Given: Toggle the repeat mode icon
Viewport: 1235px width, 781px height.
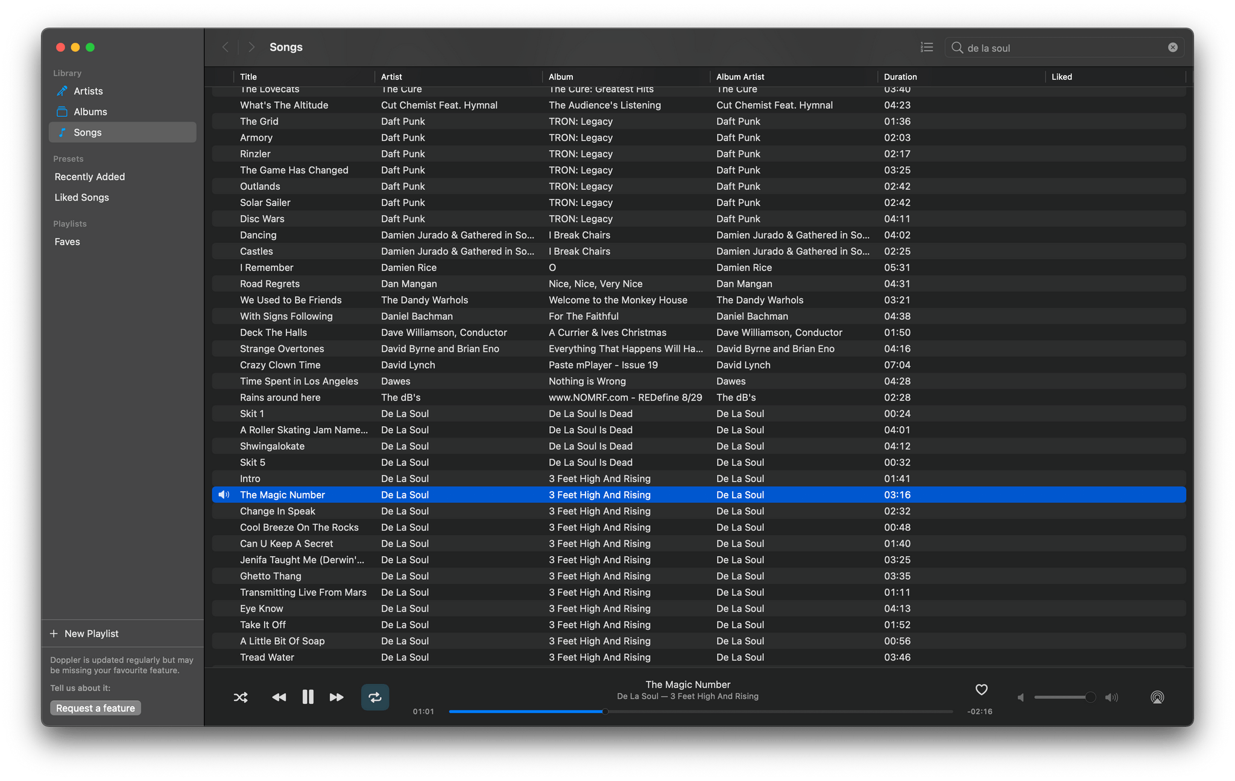Looking at the screenshot, I should pyautogui.click(x=374, y=695).
